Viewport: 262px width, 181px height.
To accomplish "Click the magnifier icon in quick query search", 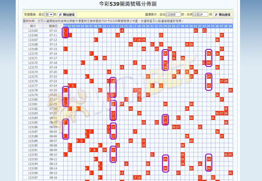I will 60,14.
